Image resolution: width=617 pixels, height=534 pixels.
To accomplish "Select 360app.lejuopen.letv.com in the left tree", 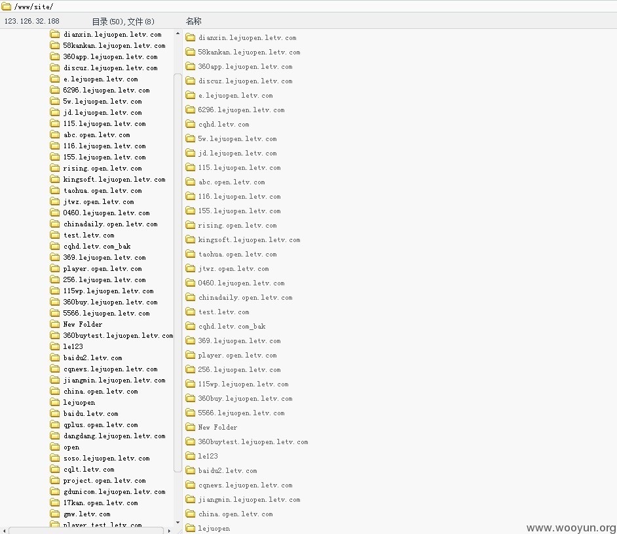I will tap(110, 57).
